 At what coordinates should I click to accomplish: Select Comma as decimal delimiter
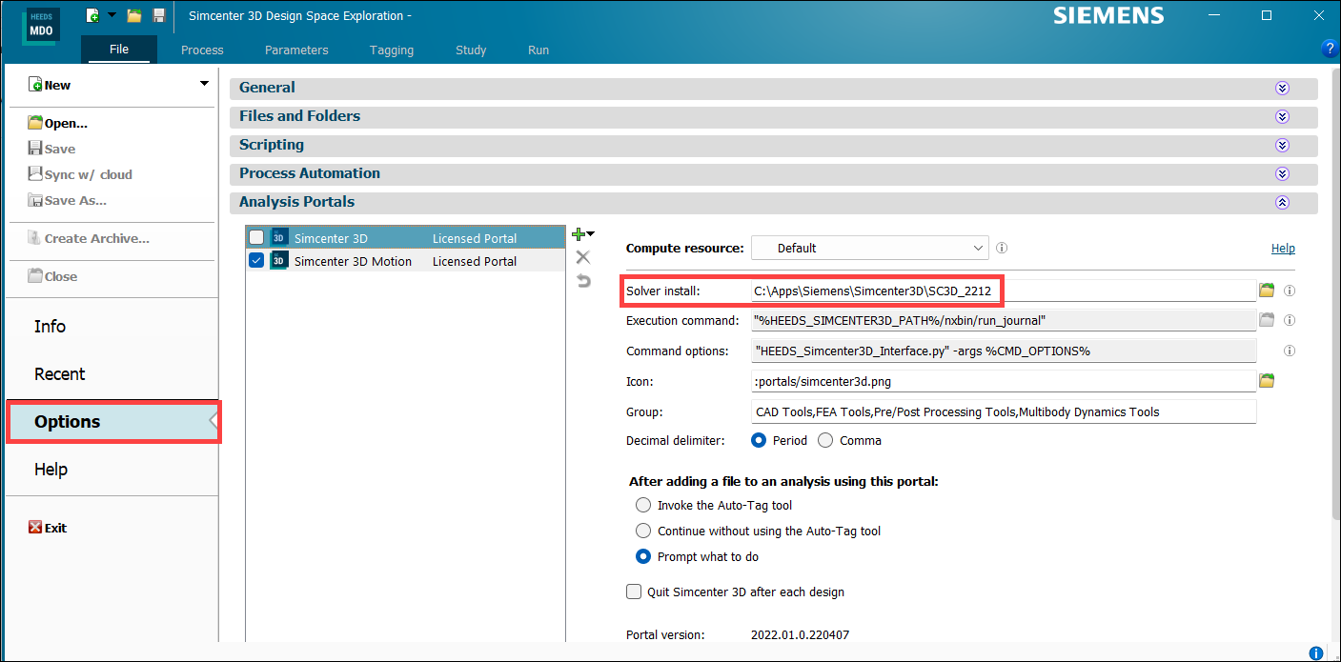tap(825, 440)
